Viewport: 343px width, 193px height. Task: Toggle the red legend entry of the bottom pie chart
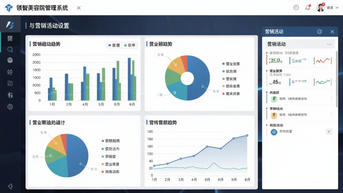tap(111, 172)
